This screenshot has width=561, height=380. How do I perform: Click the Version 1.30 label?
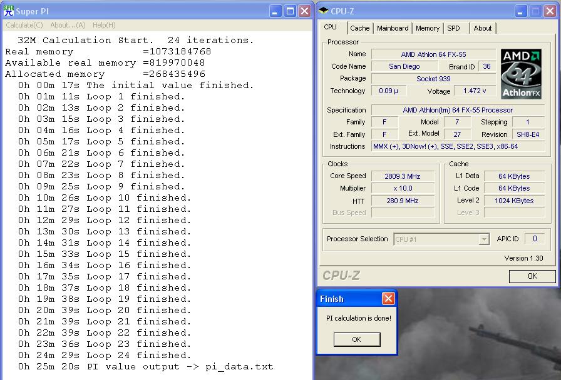(x=523, y=258)
